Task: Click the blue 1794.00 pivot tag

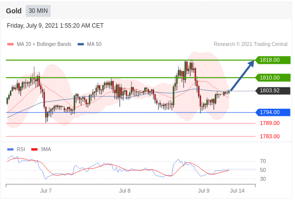Action: 272,112
